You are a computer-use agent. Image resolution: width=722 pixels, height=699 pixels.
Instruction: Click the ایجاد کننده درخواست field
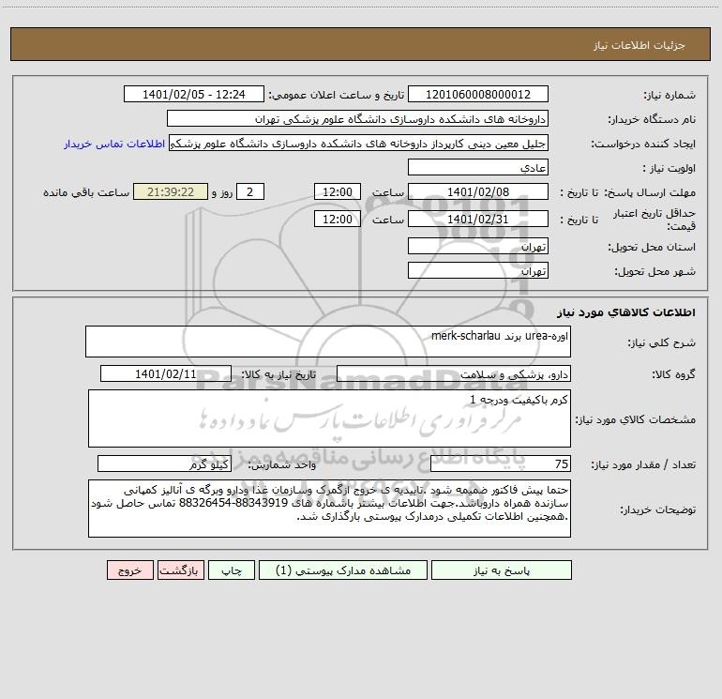click(359, 143)
